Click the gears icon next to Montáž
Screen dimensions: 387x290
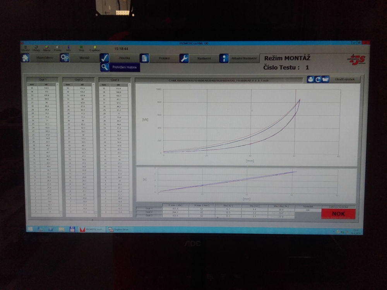(64, 58)
